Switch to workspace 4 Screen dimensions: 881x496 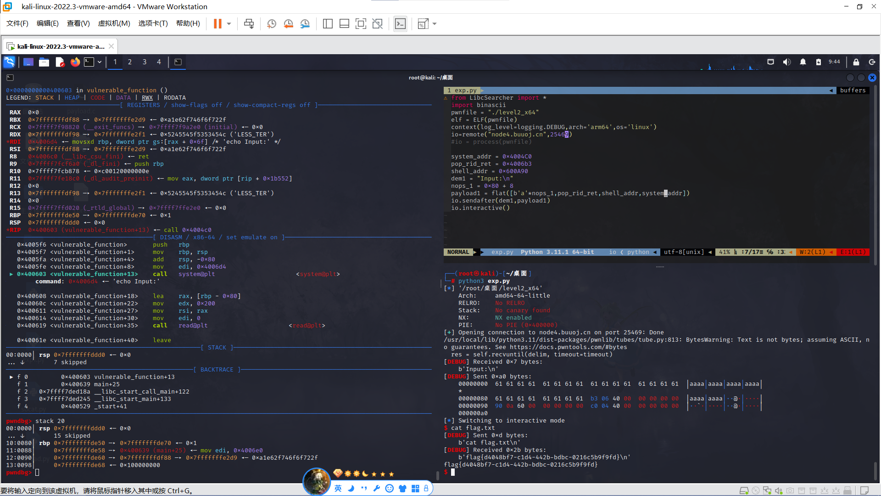[x=159, y=62]
